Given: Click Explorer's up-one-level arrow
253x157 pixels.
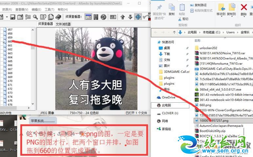Looking at the screenshot, I should 174,32.
